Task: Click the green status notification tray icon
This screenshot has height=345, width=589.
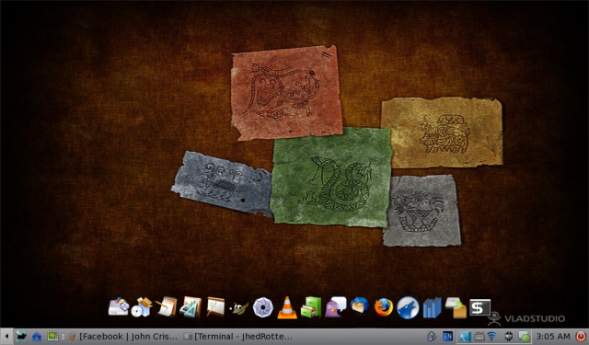Action: pos(524,337)
